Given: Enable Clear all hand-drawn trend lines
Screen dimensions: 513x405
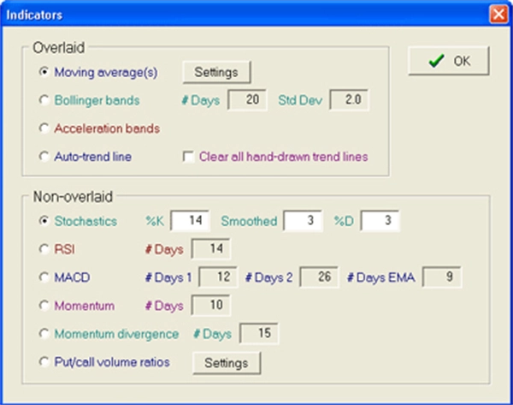Looking at the screenshot, I should click(x=190, y=157).
